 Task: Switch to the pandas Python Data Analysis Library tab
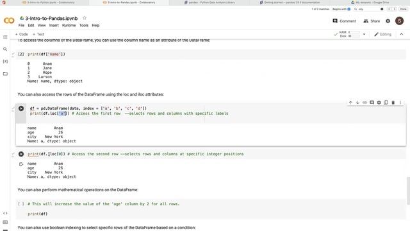[x=209, y=3]
